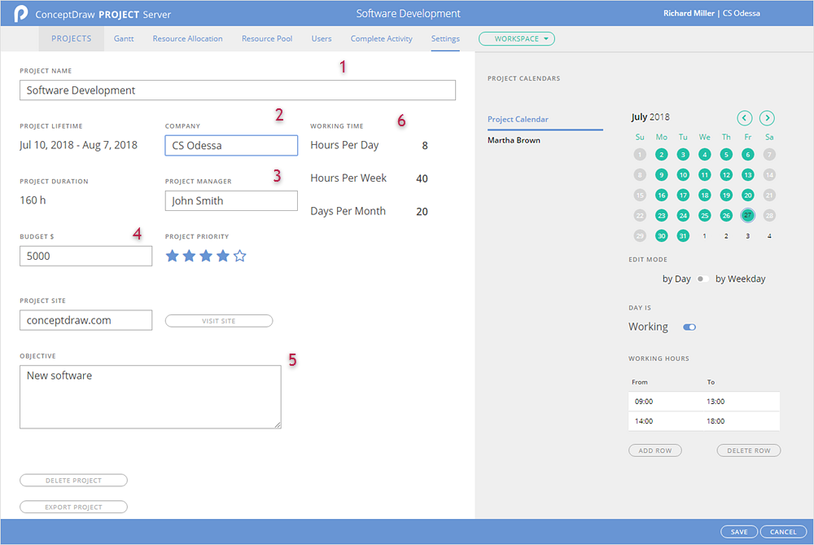Viewport: 814px width, 545px height.
Task: Click the Export Project button
Action: (x=73, y=507)
